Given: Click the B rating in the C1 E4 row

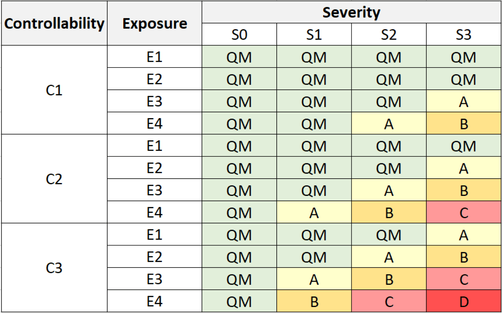Looking at the screenshot, I should (x=463, y=124).
